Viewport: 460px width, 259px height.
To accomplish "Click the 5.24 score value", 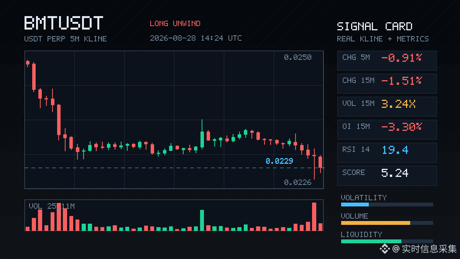I will (x=395, y=173).
